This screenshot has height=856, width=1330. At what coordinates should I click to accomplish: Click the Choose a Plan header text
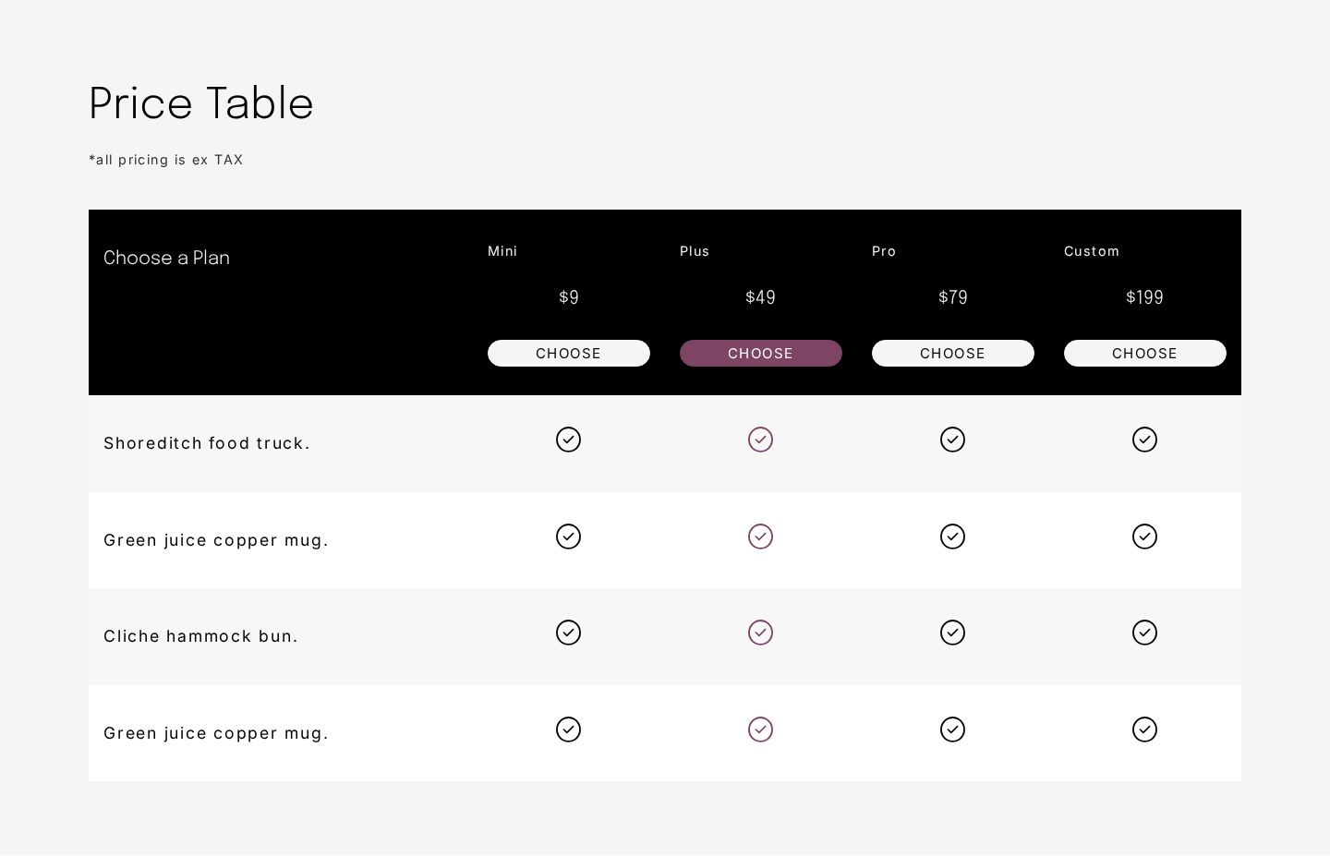tap(166, 258)
